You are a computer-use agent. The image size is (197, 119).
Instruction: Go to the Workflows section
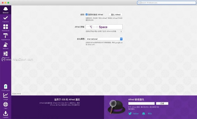pyautogui.click(x=5, y=28)
